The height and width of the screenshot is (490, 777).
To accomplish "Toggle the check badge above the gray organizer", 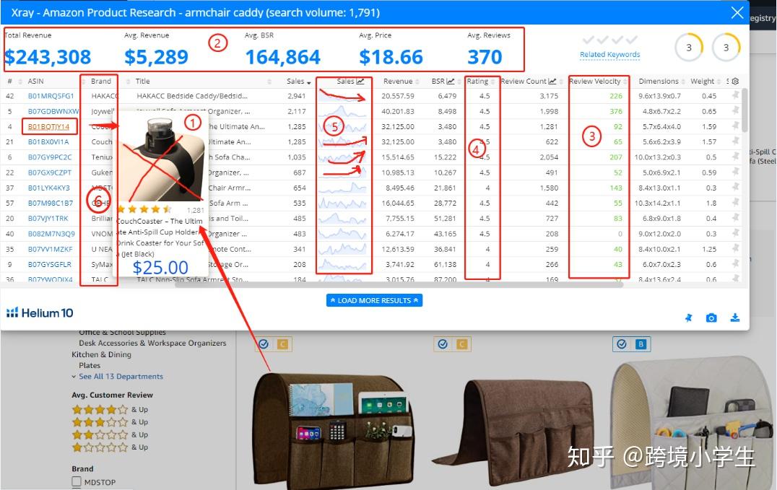I will pyautogui.click(x=622, y=344).
